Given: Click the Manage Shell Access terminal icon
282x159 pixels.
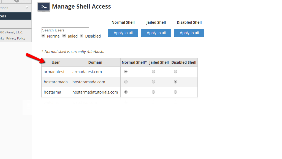Looking at the screenshot, I should click(x=44, y=7).
